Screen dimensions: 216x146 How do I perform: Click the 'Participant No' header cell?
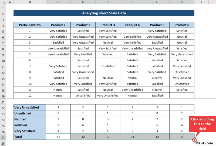[30, 25]
